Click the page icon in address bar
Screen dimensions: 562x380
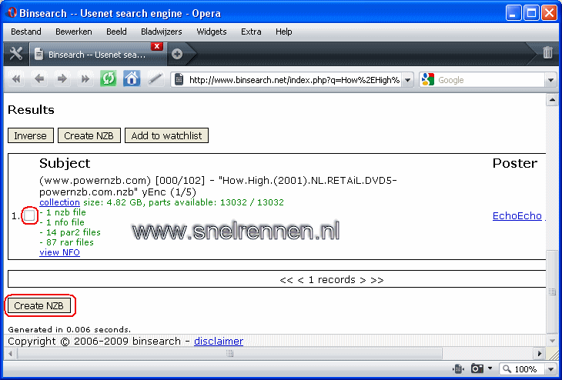pos(179,79)
